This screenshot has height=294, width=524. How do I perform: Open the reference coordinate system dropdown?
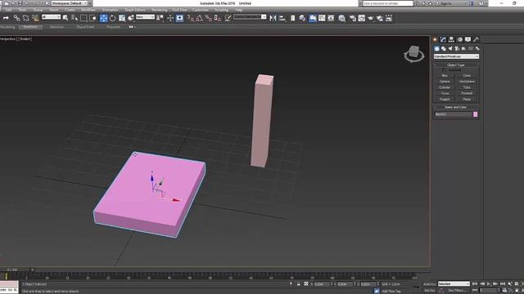coord(146,17)
